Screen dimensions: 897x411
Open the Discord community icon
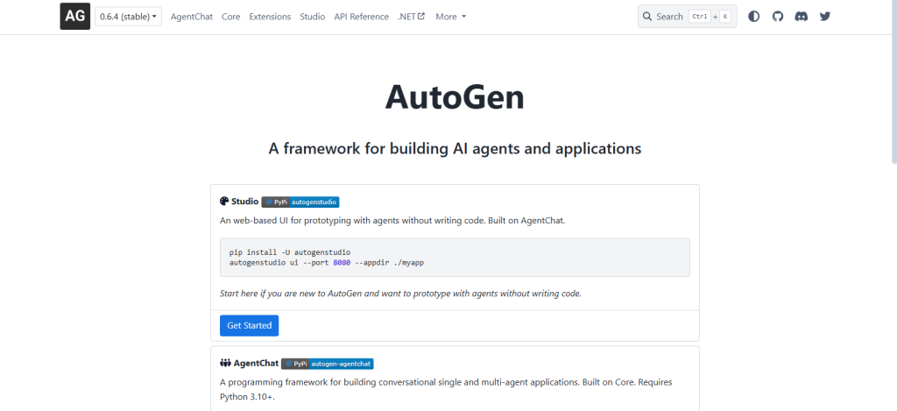802,17
